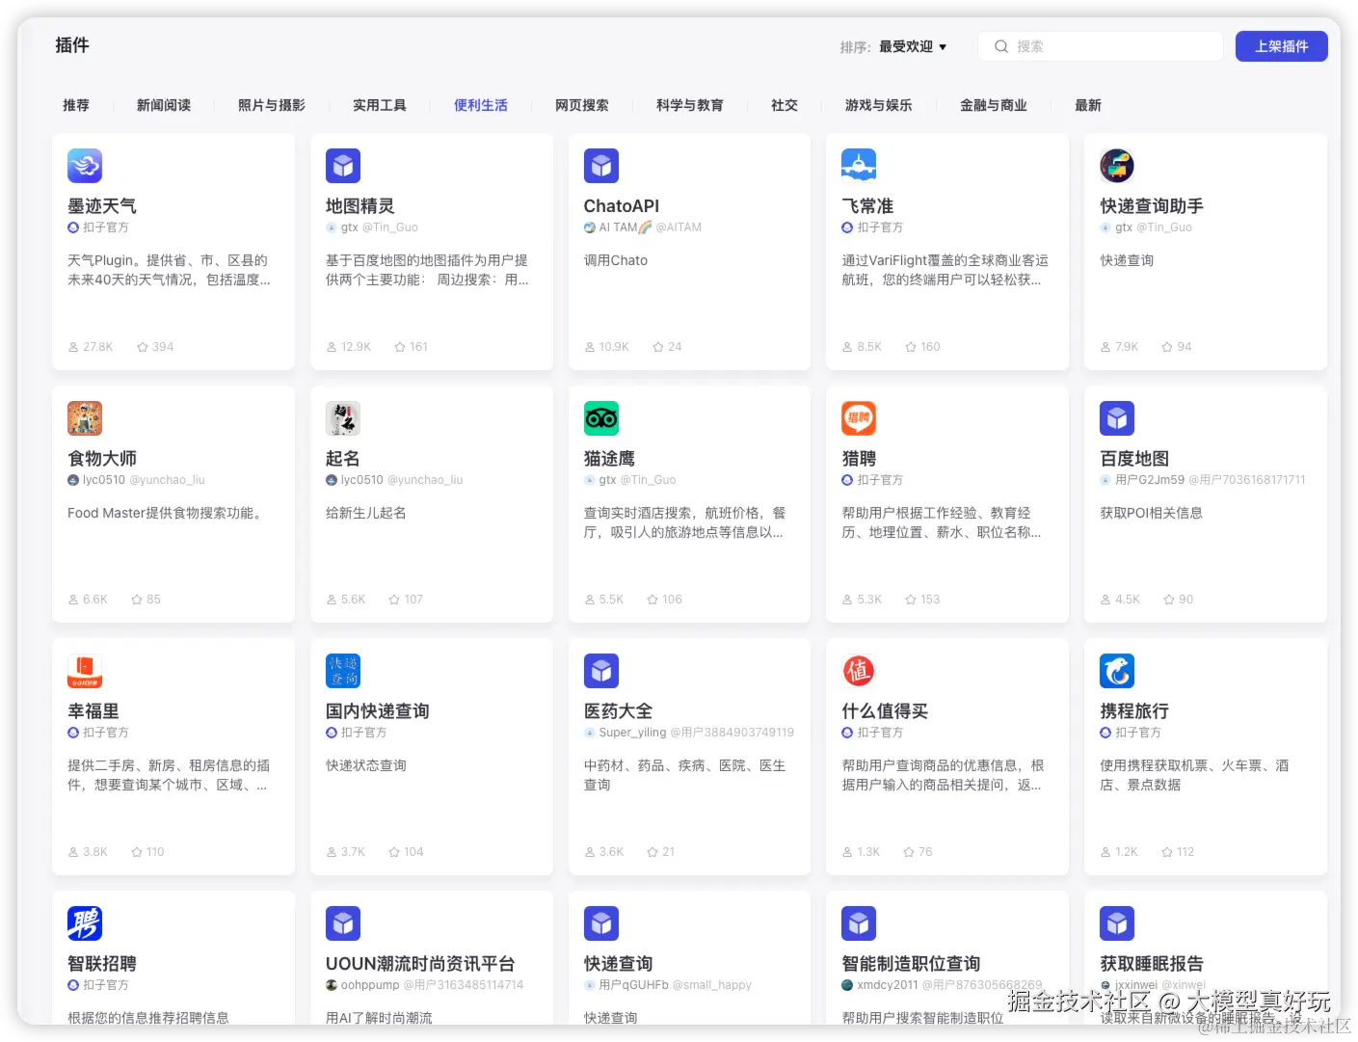
Task: Click description text '调用Chato'
Action: [x=616, y=260]
